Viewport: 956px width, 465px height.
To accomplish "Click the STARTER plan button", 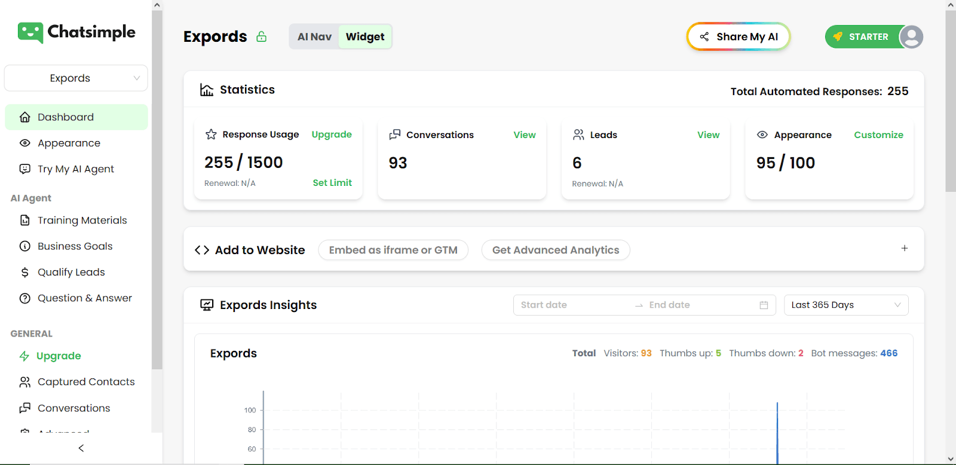I will (x=865, y=36).
